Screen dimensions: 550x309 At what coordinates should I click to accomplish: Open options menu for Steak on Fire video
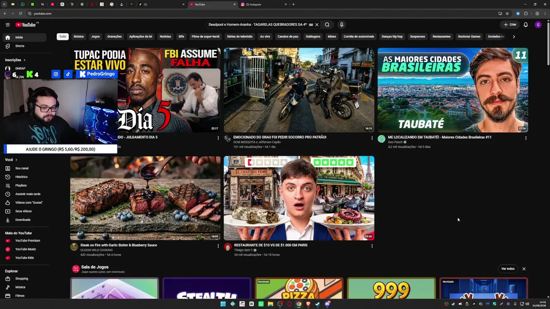218,246
